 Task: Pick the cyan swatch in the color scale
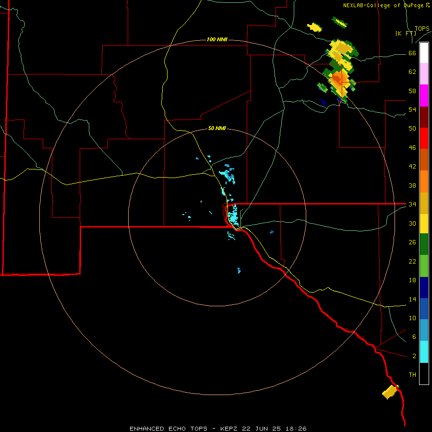(424, 352)
